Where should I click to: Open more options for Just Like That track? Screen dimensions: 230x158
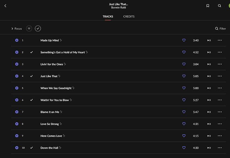coord(220,76)
